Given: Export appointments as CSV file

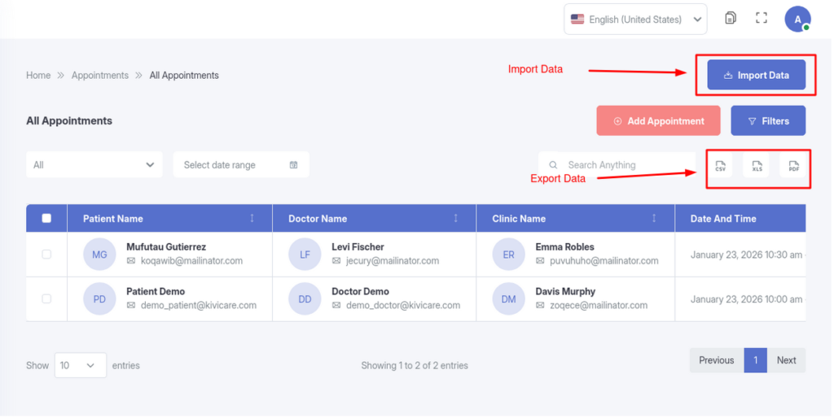Looking at the screenshot, I should pyautogui.click(x=720, y=166).
